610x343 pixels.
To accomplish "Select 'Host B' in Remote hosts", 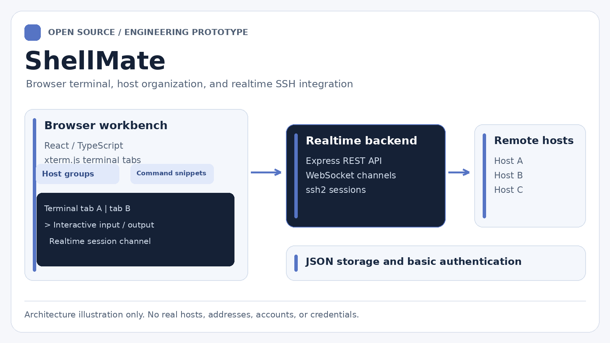I will 508,175.
